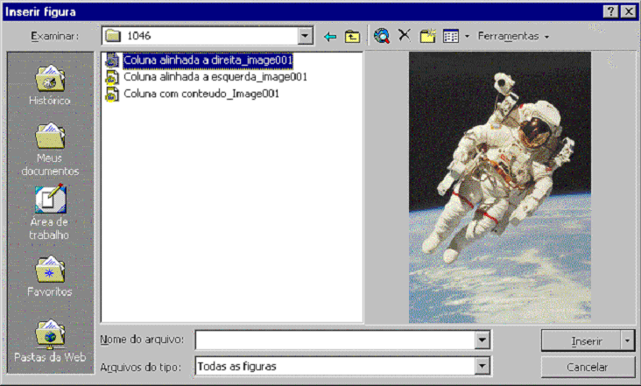Open Pastas da Web
The height and width of the screenshot is (386, 641).
(50, 340)
